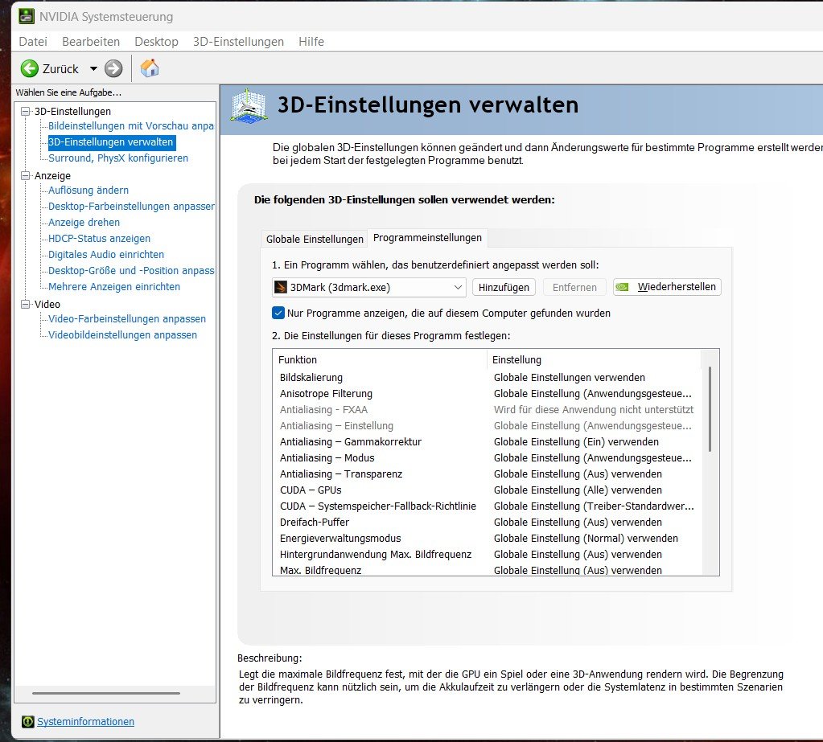Click the NVIDIA logo on Wiederherstellen button

pos(623,287)
